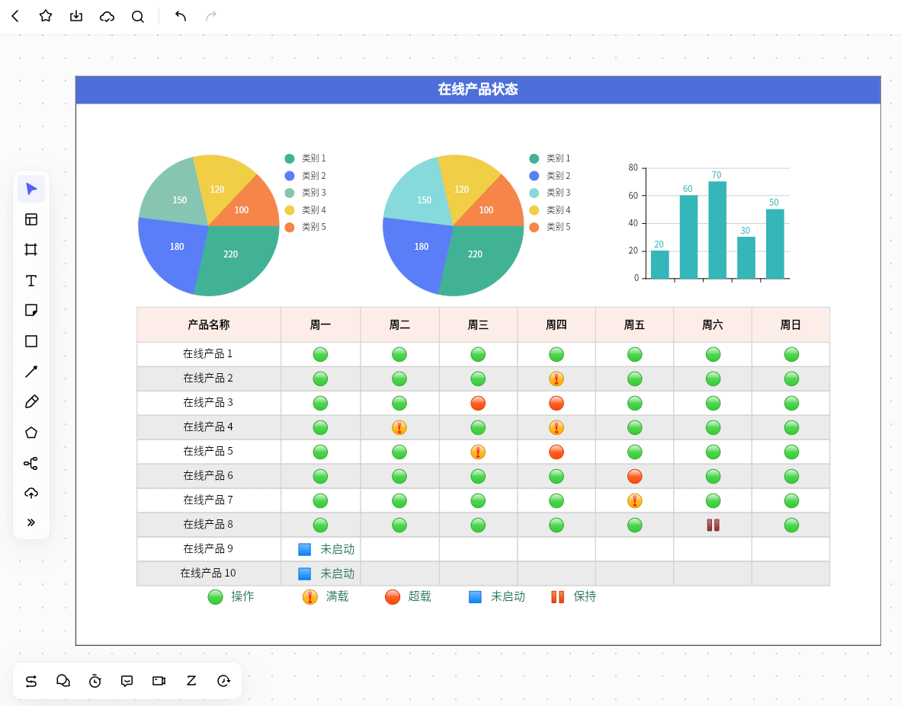Select the 在线产品 5 row label
The height and width of the screenshot is (706, 901).
(x=208, y=451)
